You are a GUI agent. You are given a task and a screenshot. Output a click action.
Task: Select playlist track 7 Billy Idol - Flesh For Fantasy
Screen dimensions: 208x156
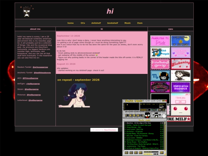144,136
